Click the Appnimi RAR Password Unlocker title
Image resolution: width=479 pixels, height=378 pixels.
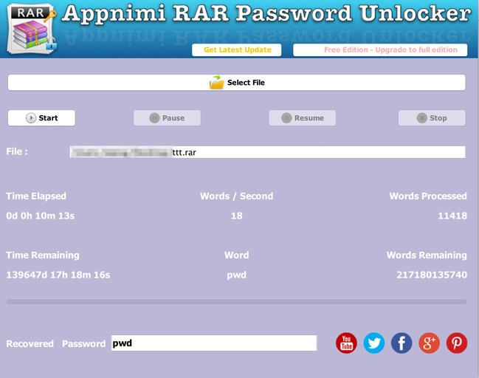(x=266, y=14)
